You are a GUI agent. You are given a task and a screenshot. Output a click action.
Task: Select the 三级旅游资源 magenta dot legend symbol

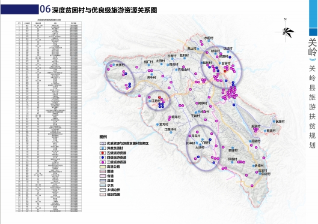pos(103,162)
